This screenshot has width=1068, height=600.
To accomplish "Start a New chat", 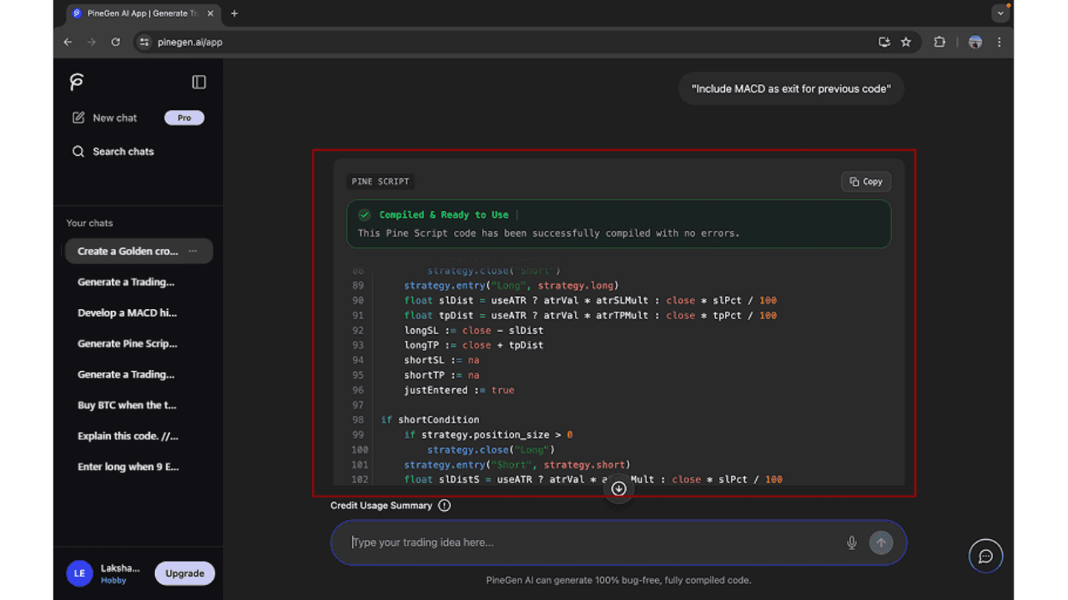I will coord(105,117).
